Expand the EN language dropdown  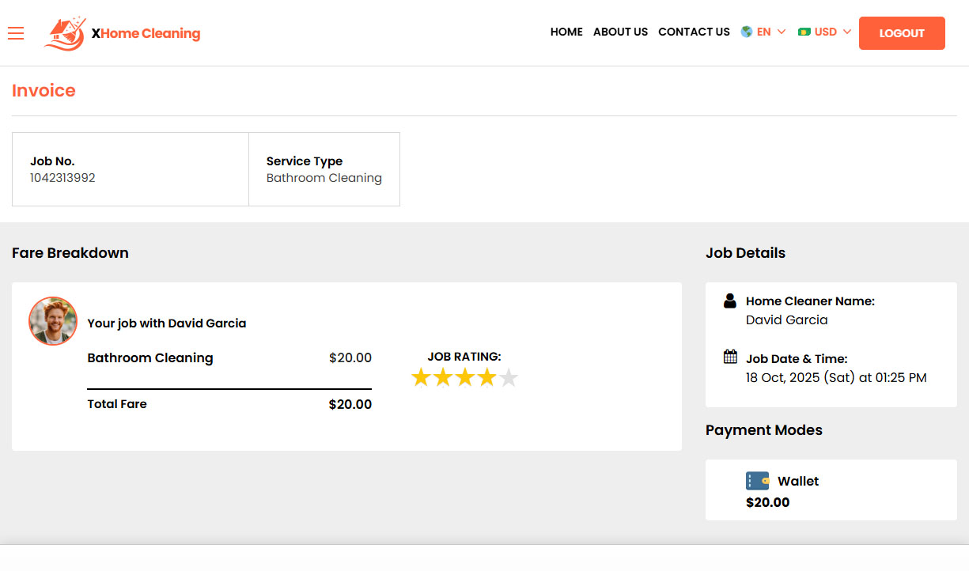pyautogui.click(x=763, y=32)
